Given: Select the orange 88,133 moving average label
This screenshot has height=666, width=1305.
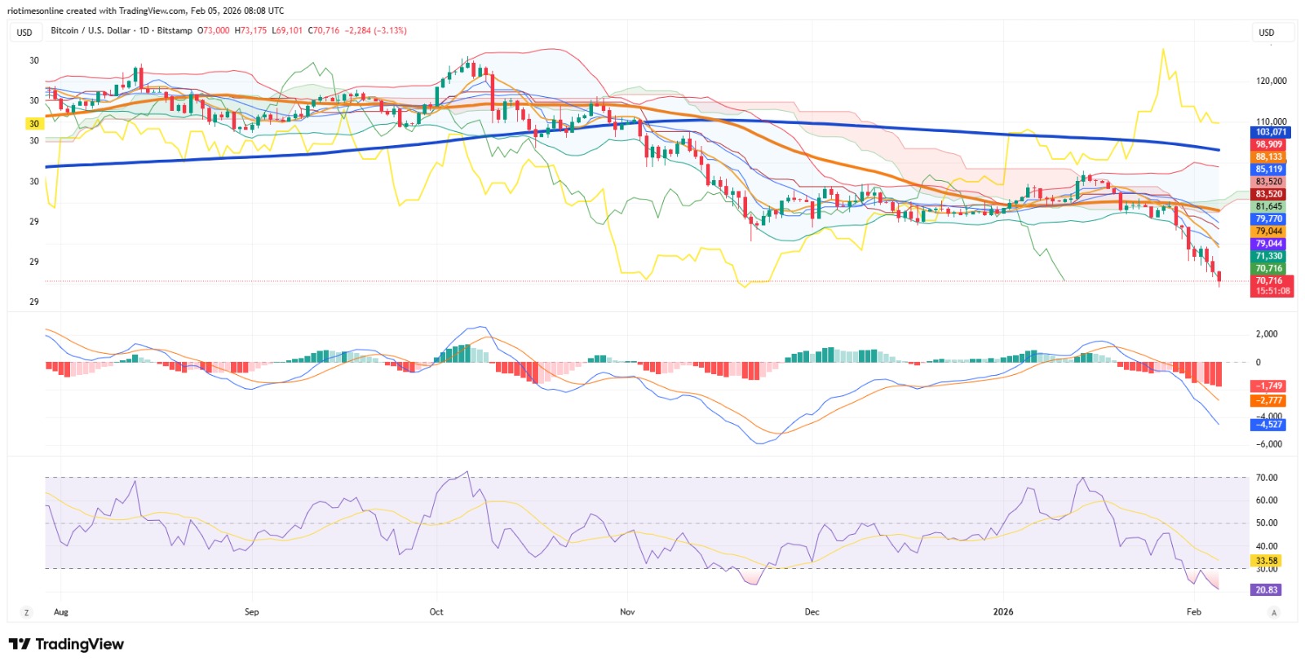Looking at the screenshot, I should coord(1268,157).
